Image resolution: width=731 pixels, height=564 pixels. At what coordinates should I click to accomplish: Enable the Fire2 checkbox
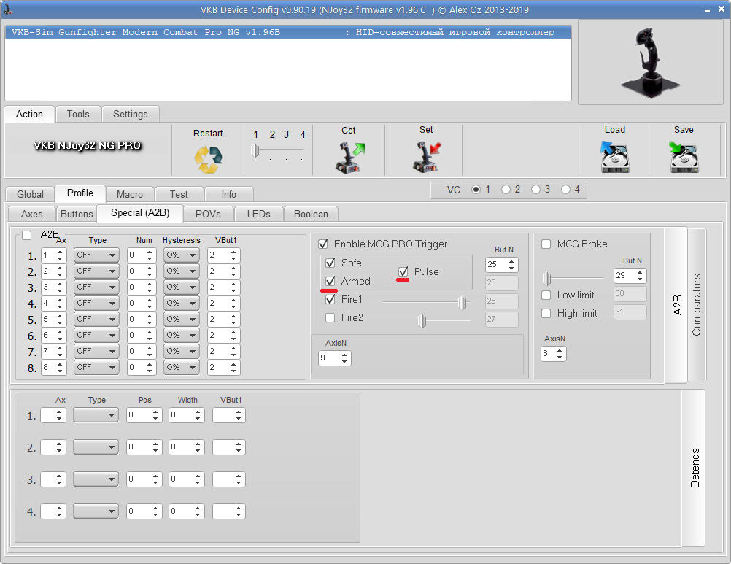pos(330,318)
